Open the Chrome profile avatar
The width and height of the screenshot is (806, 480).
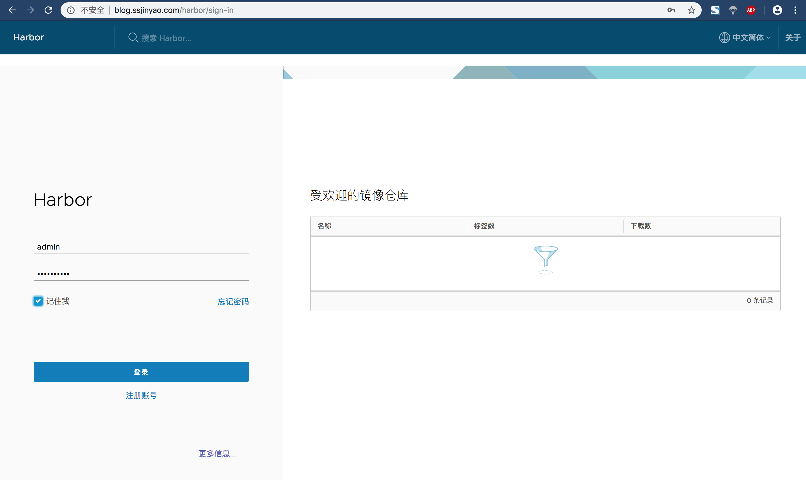coord(777,10)
